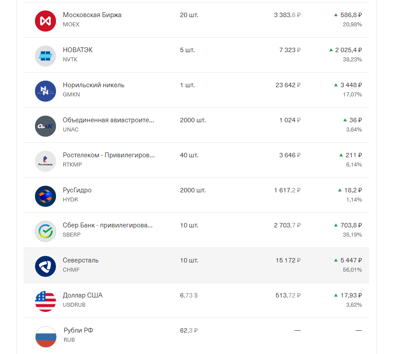Click the Северсталь company logo
The image size is (412, 354).
(45, 266)
